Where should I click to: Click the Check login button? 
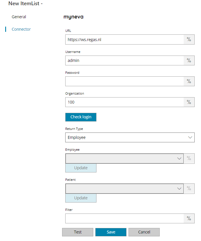coord(81,117)
